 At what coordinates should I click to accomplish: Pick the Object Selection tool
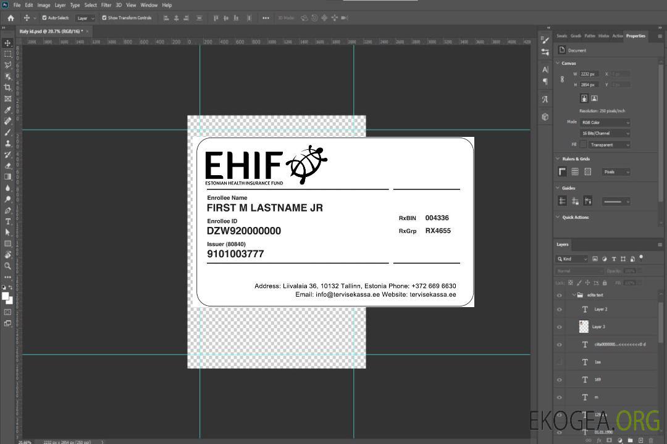pos(7,76)
